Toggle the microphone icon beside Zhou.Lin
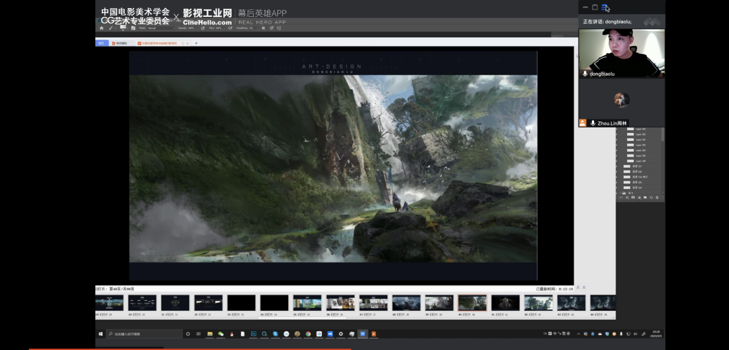Screen dimensions: 729x350 593,123
